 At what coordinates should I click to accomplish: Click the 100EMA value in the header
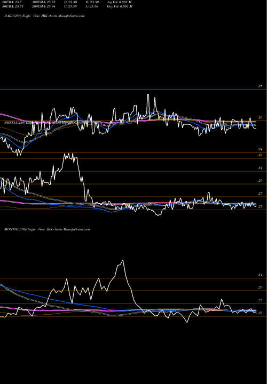44,2
